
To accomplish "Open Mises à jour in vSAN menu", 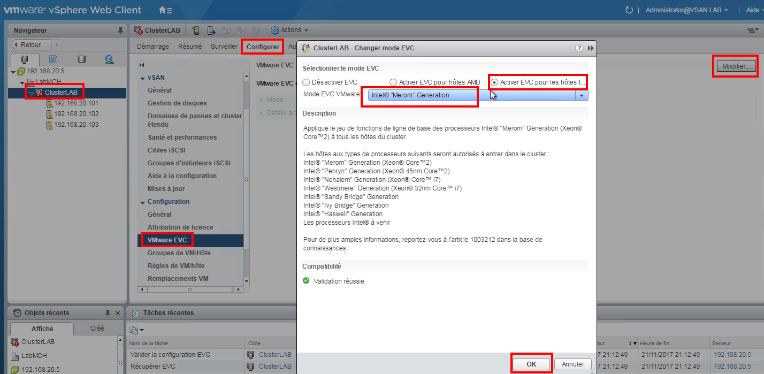I will point(166,189).
